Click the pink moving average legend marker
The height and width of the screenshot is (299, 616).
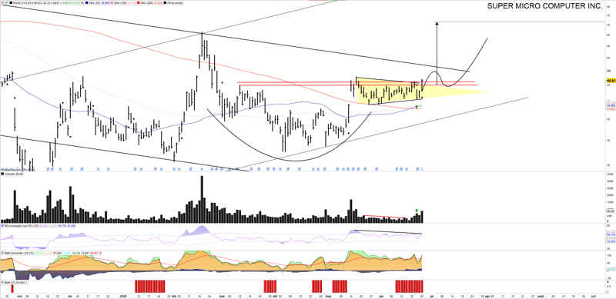pyautogui.click(x=112, y=2)
